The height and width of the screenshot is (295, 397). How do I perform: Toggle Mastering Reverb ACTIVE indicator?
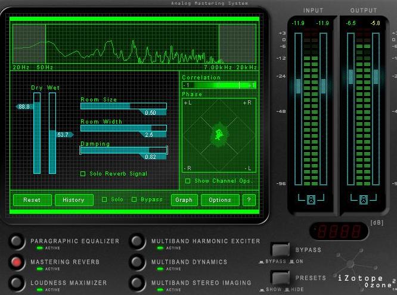point(39,269)
